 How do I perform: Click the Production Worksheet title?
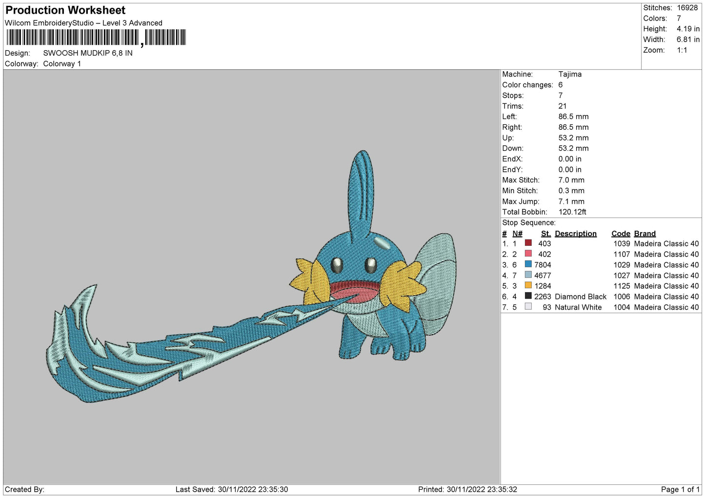65,10
